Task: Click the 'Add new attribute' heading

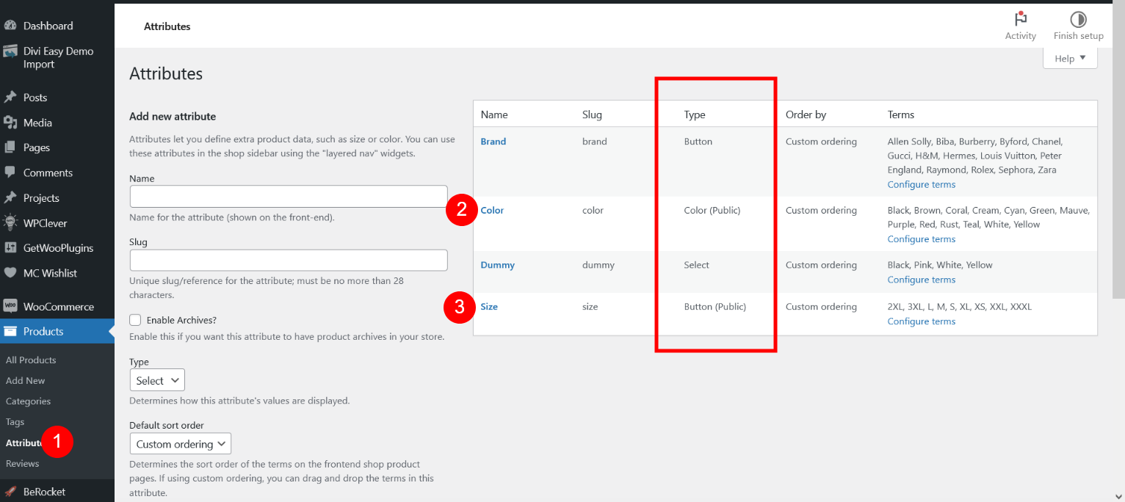Action: tap(173, 116)
